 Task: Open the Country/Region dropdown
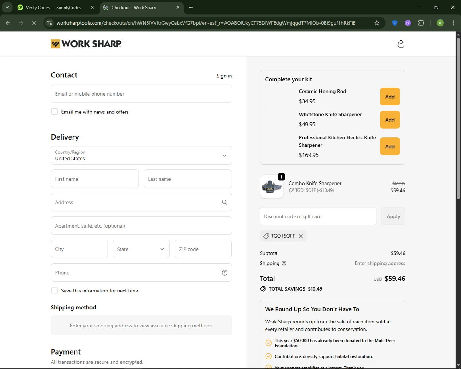tap(141, 155)
